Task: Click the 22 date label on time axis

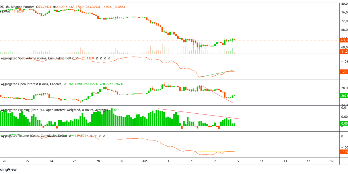Action: click(28, 161)
